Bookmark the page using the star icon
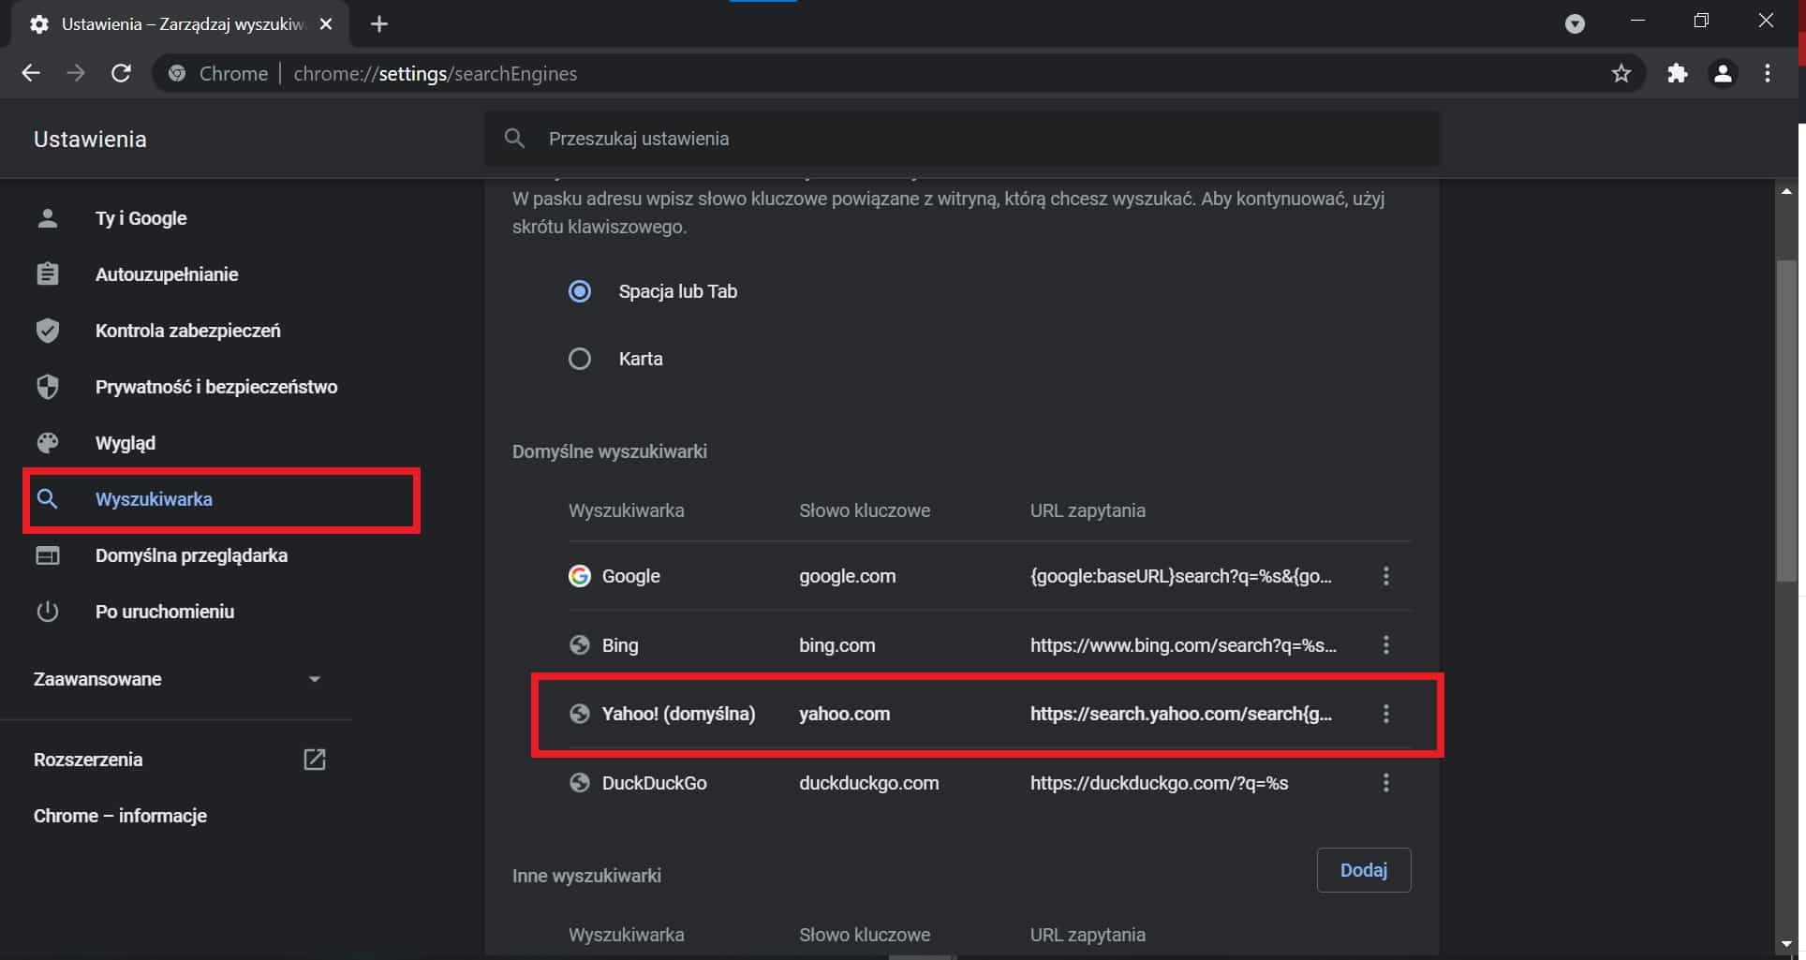This screenshot has width=1806, height=960. point(1621,73)
